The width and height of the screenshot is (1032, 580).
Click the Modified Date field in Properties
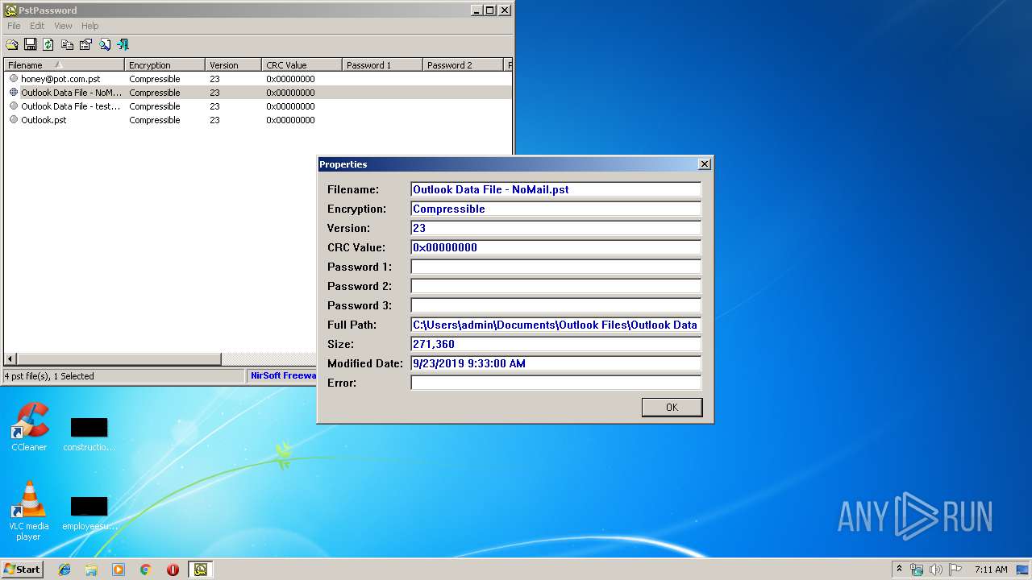[x=556, y=363]
